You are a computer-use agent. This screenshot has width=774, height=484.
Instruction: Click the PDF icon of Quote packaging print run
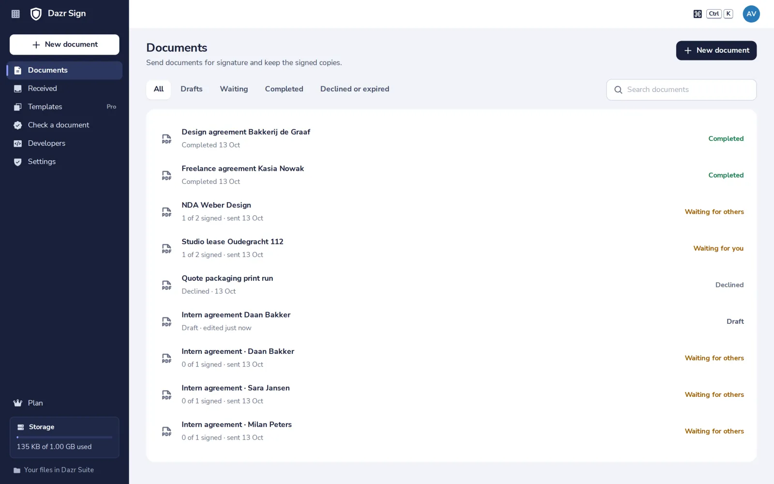166,285
